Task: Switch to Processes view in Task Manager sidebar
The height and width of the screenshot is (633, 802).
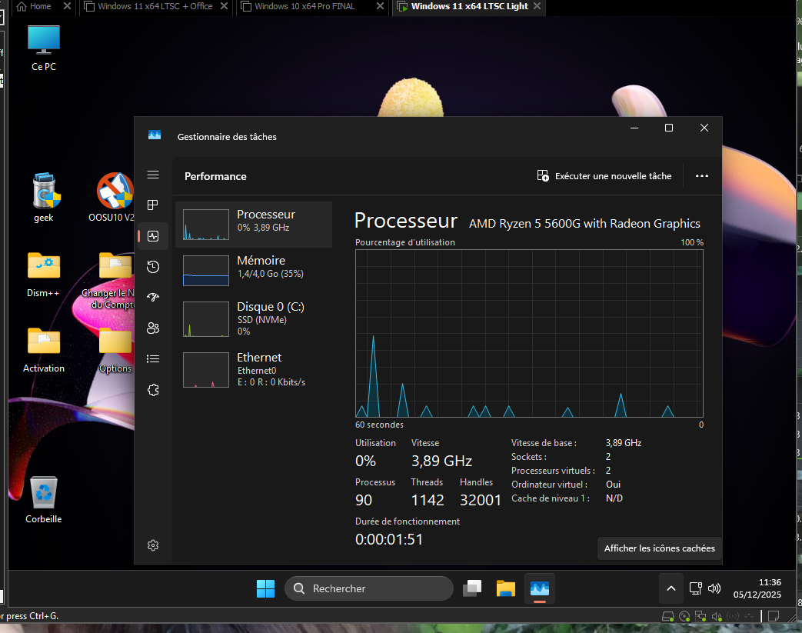Action: [x=153, y=205]
